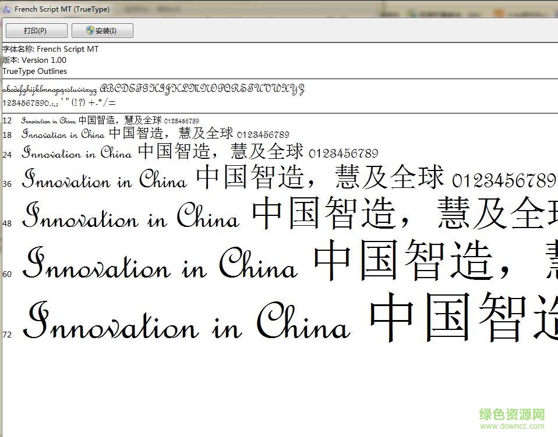Click the 版本: Version 1.00 text line

coord(34,60)
